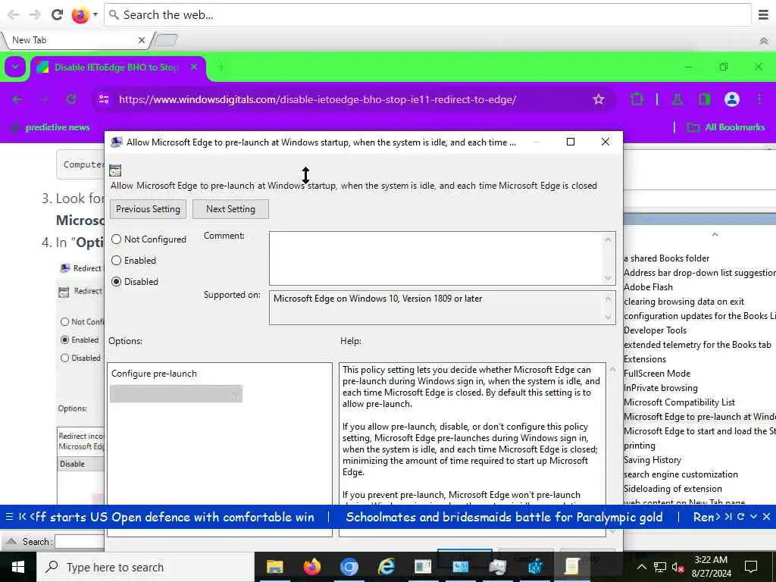Show hidden system tray icons

pyautogui.click(x=641, y=567)
